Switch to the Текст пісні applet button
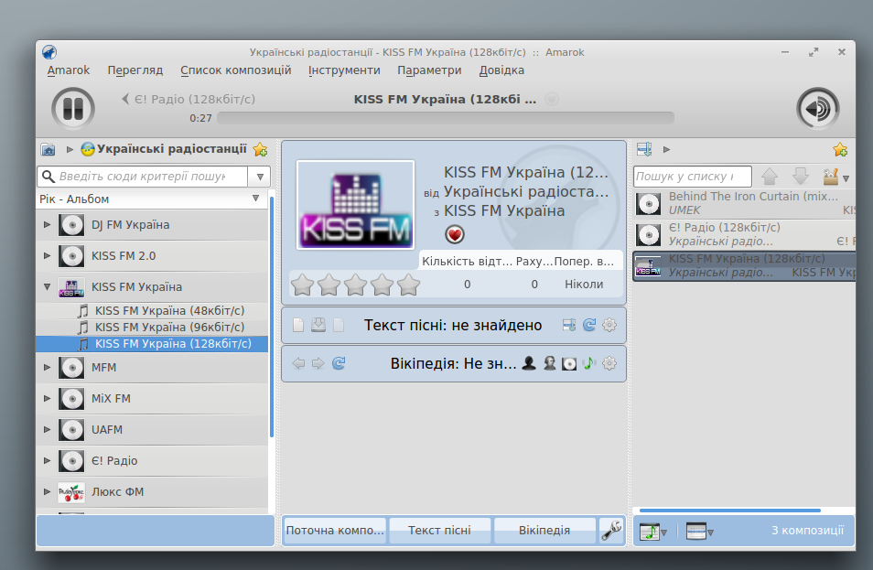Viewport: 873px width, 570px height. [x=439, y=531]
